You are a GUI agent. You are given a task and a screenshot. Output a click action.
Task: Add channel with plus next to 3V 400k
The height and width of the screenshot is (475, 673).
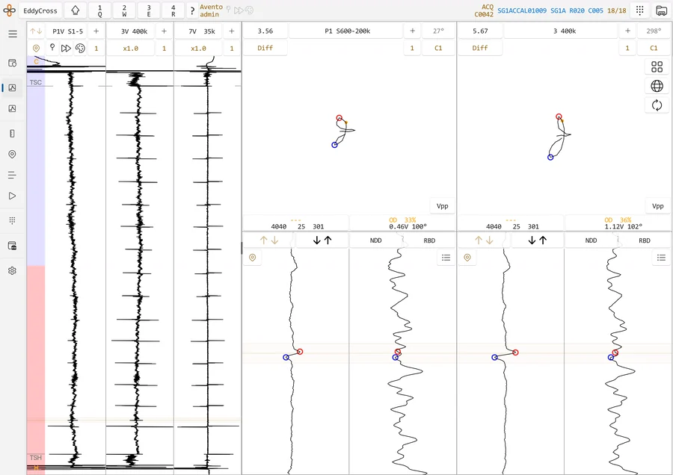164,31
